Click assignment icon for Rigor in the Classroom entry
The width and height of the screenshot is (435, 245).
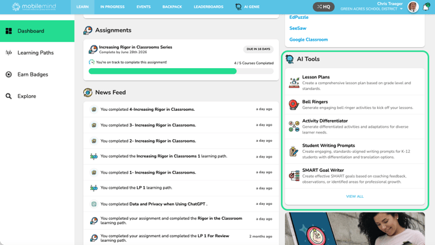pos(93,220)
